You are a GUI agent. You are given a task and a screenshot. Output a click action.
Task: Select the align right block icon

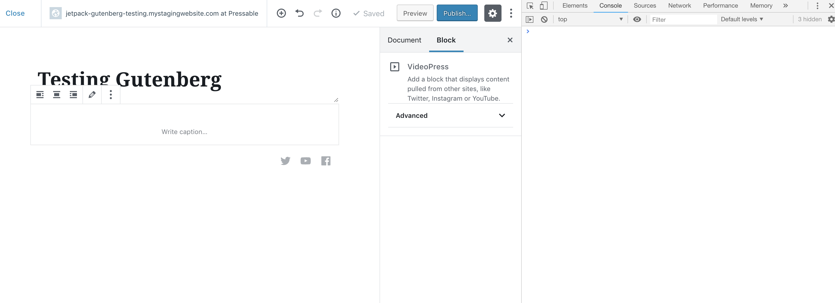(74, 95)
